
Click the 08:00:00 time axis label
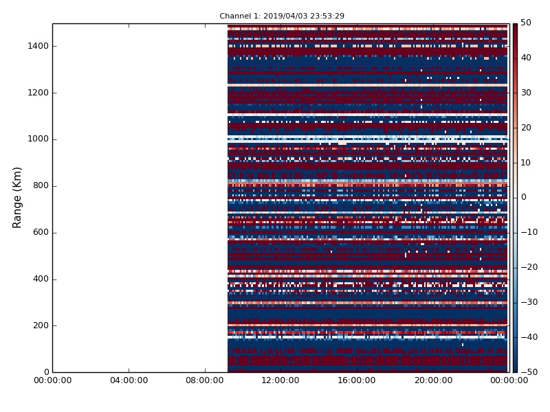[x=205, y=380]
